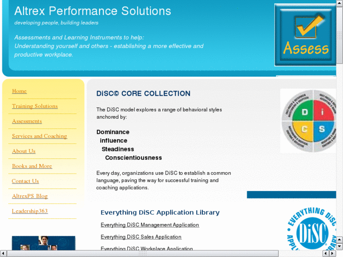Click the tagline 'developing people, building leaders'
343x257 pixels.
[57, 23]
